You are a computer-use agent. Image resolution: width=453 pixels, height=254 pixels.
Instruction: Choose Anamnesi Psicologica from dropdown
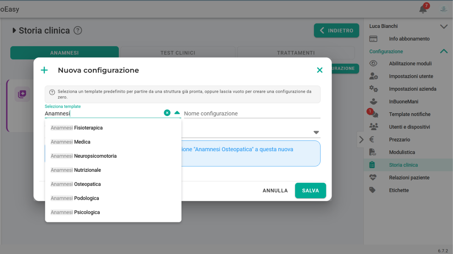(x=113, y=212)
